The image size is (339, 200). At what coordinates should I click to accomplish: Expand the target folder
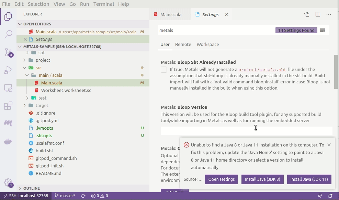24,105
